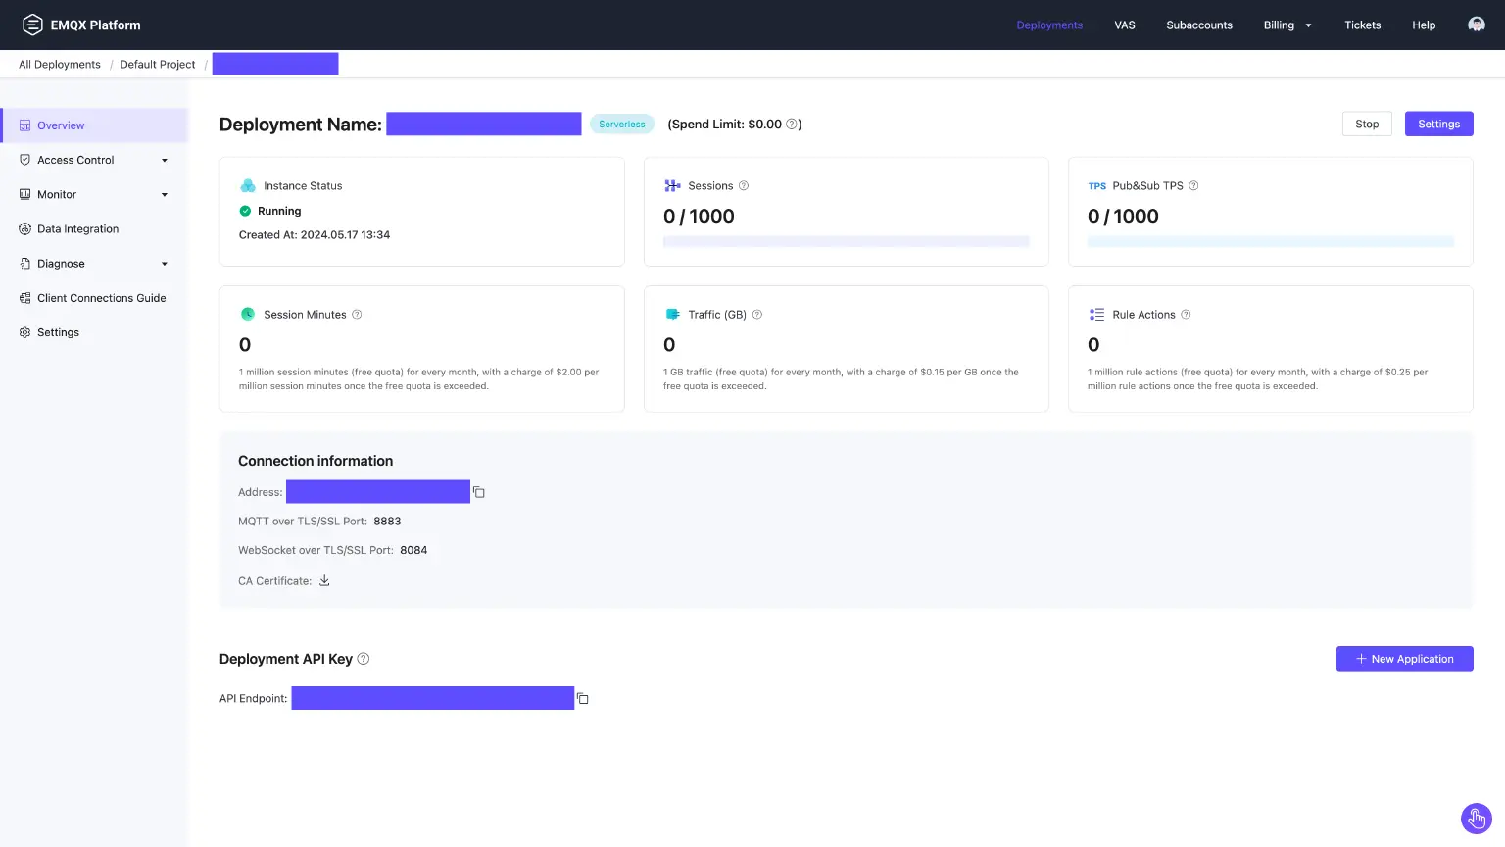The width and height of the screenshot is (1505, 847).
Task: Navigate back via All Deployments breadcrumb
Action: pyautogui.click(x=59, y=64)
